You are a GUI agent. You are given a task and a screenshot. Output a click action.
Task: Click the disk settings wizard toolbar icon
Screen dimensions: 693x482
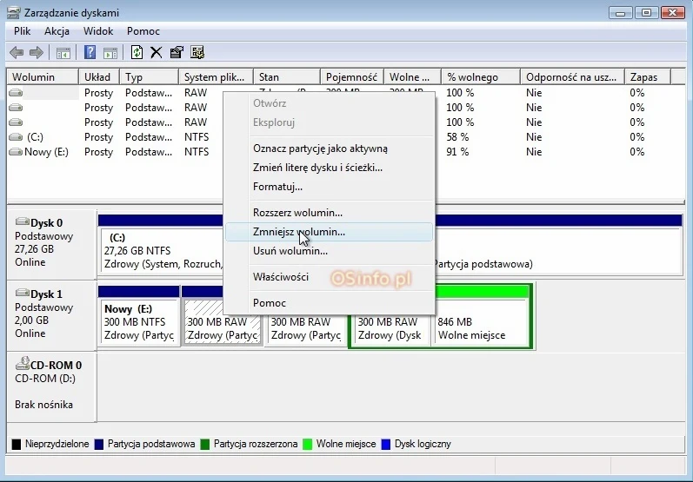coord(197,52)
